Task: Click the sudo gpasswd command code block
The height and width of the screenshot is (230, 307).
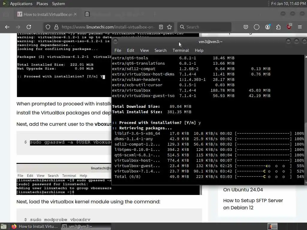Action: (64, 143)
